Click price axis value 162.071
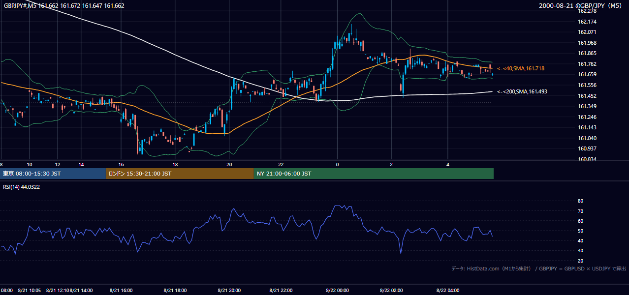This screenshot has width=629, height=295. coord(587,32)
